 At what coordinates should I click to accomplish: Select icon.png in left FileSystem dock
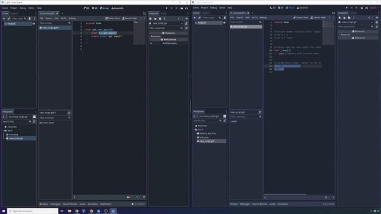pos(13,134)
